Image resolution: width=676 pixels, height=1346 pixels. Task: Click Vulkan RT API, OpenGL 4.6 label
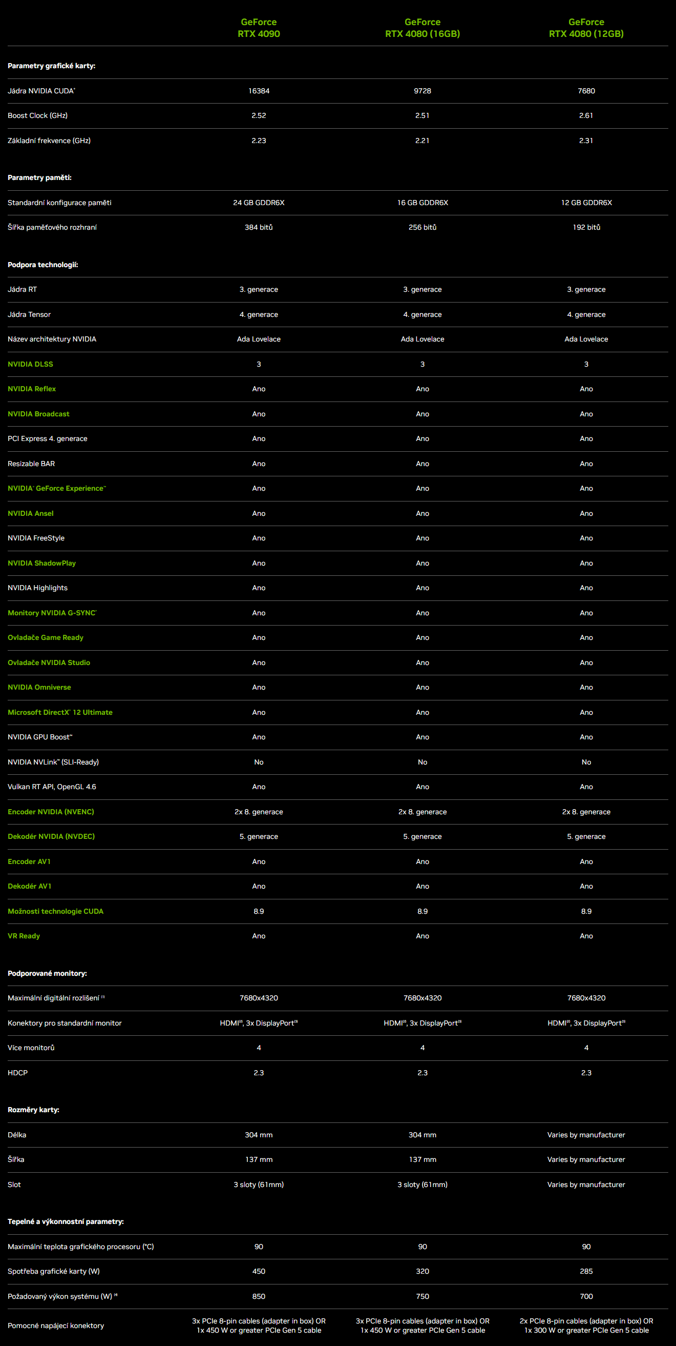tap(52, 787)
